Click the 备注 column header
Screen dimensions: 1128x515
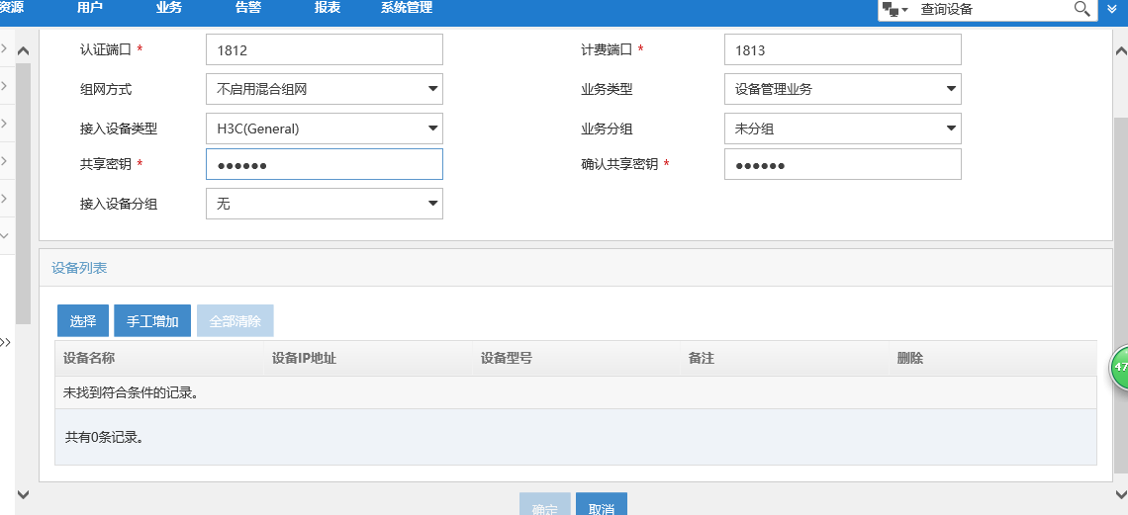(784, 358)
